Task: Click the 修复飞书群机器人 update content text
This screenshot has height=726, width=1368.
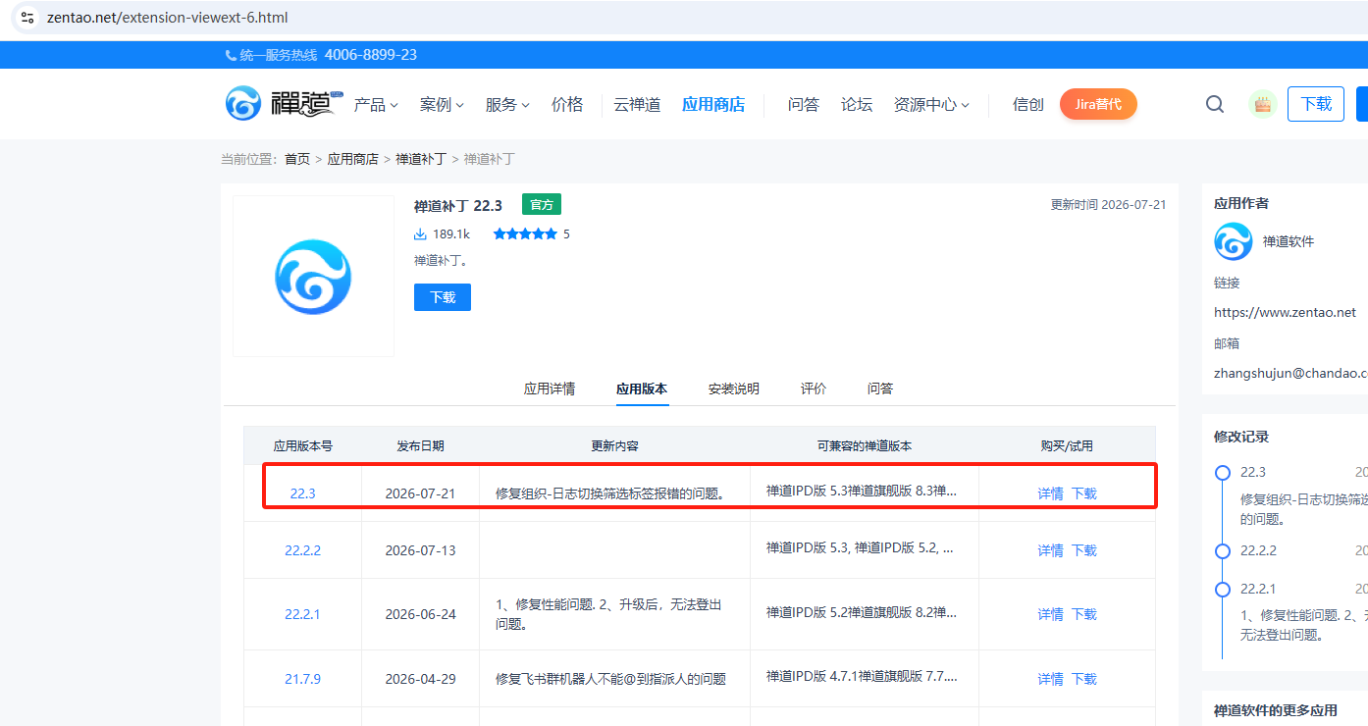Action: click(611, 679)
